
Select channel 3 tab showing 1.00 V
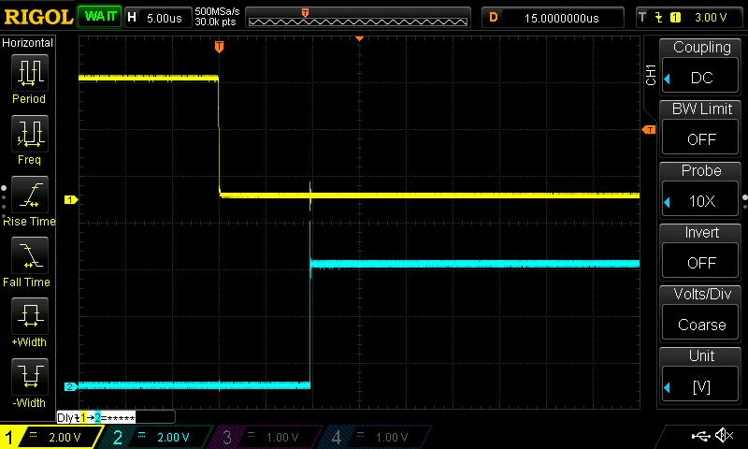pyautogui.click(x=266, y=437)
